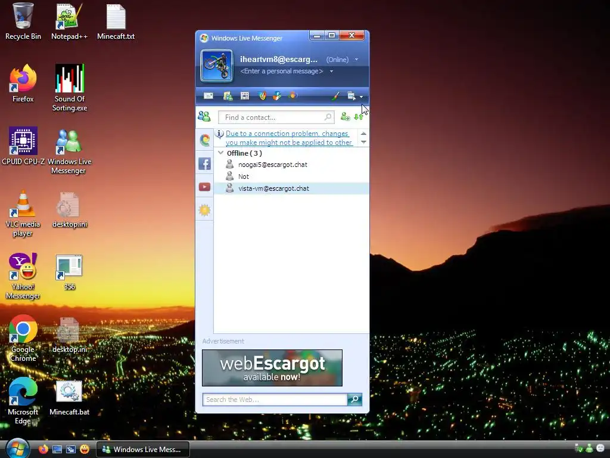Click the notice scroll down arrow
Image resolution: width=610 pixels, height=458 pixels.
pyautogui.click(x=363, y=142)
